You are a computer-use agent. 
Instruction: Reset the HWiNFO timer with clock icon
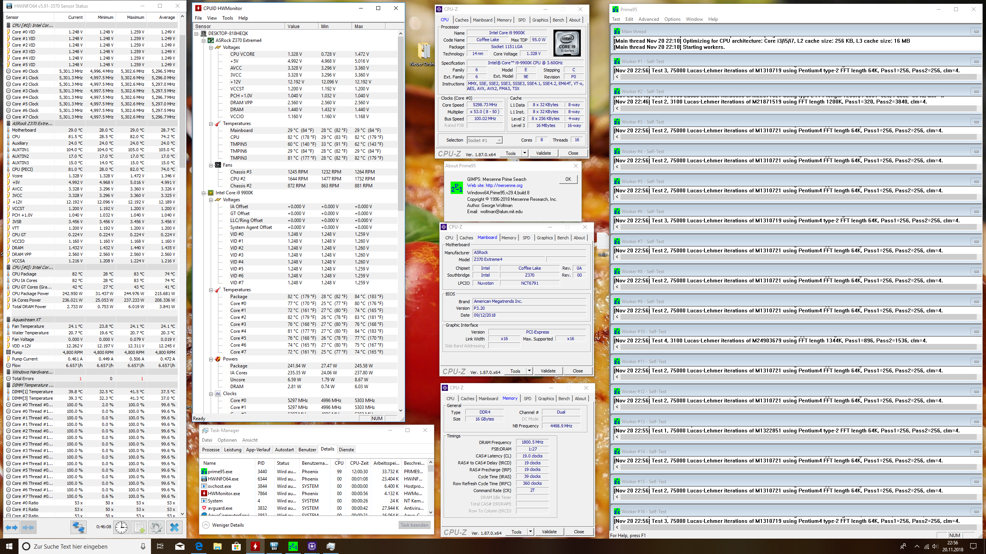(121, 527)
